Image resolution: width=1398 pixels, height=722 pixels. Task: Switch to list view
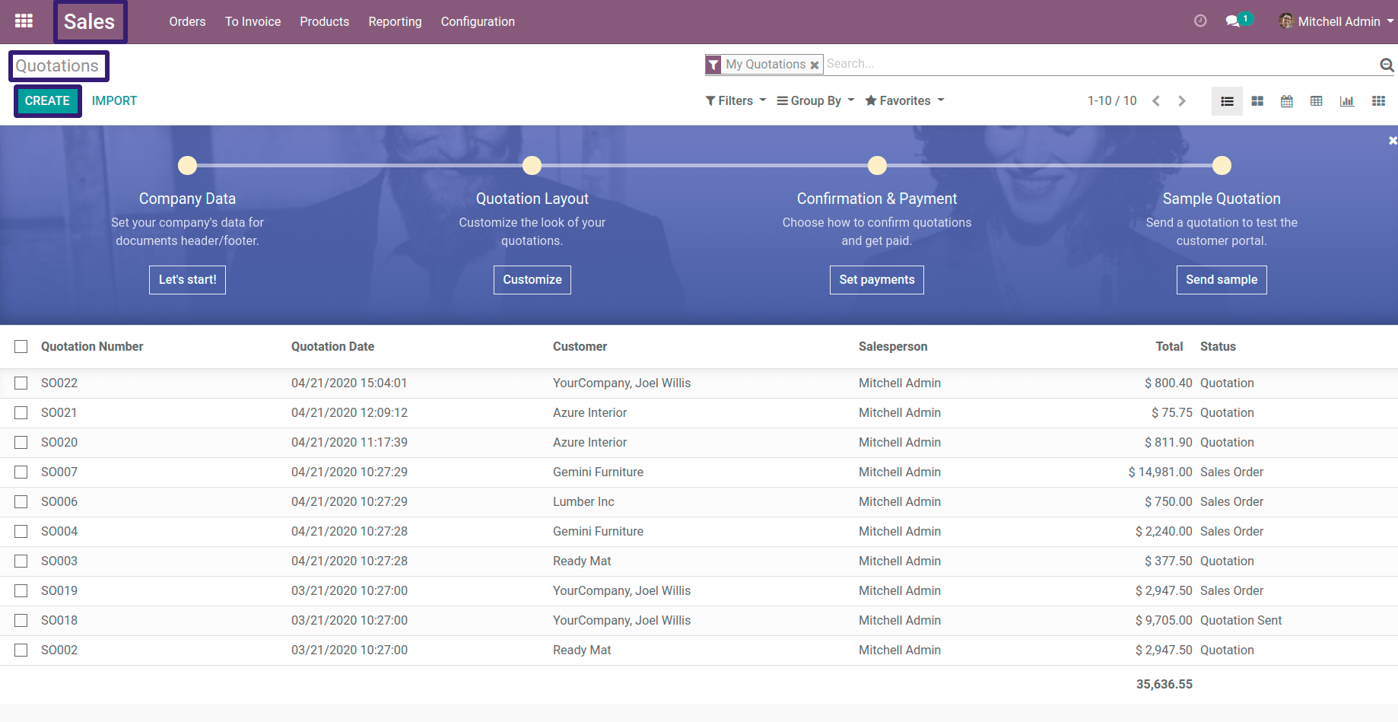(x=1227, y=101)
